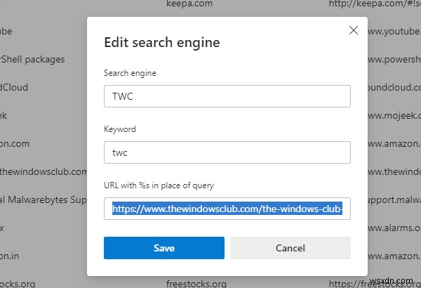Click the Search engine label text
Viewport: 421px width, 288px height.
pos(130,73)
